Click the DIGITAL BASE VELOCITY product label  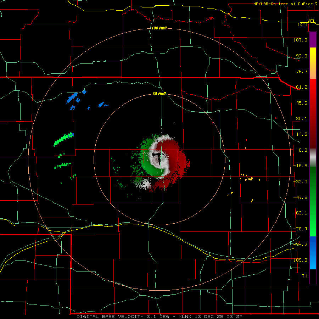coord(110,317)
